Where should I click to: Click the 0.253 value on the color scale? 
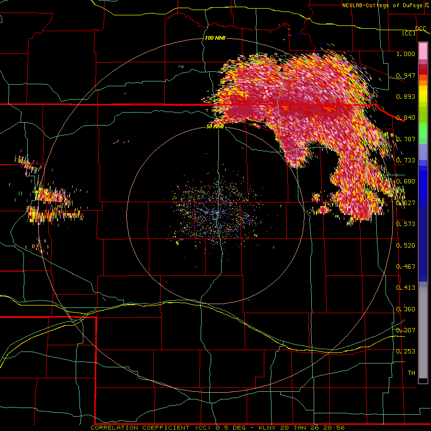[406, 352]
